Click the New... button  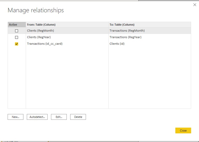(16, 117)
